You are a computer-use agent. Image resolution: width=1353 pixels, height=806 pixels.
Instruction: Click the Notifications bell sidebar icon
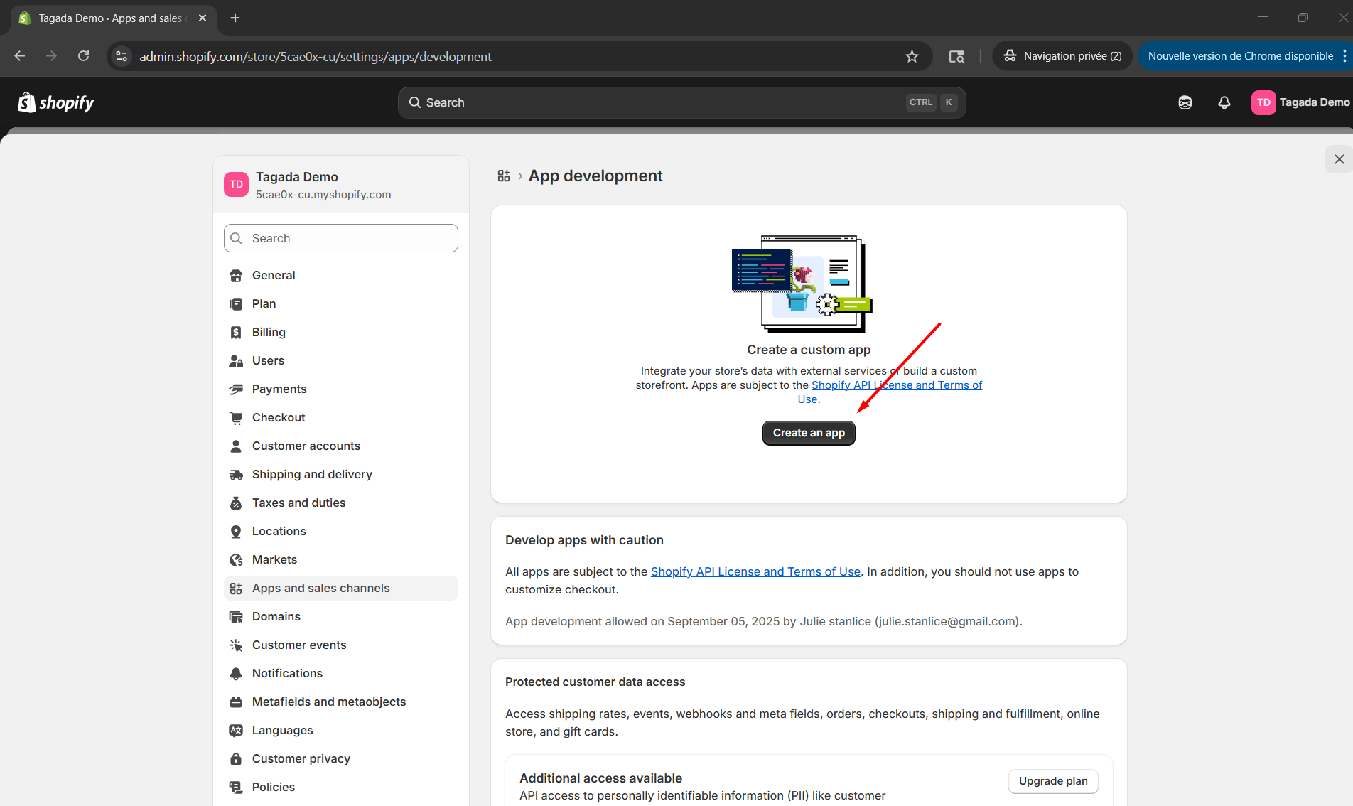[236, 674]
